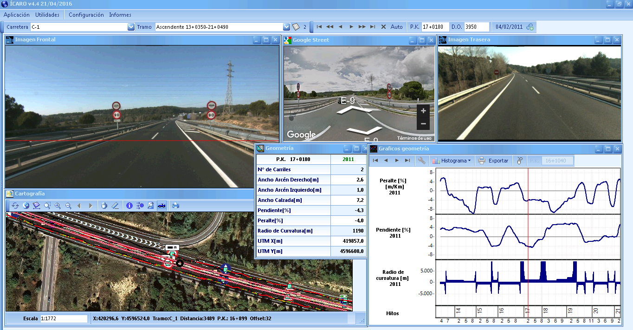Click the ruler measure distance tool
The width and height of the screenshot is (633, 330).
(x=115, y=206)
